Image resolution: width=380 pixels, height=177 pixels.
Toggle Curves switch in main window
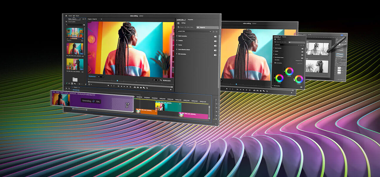click(x=215, y=46)
